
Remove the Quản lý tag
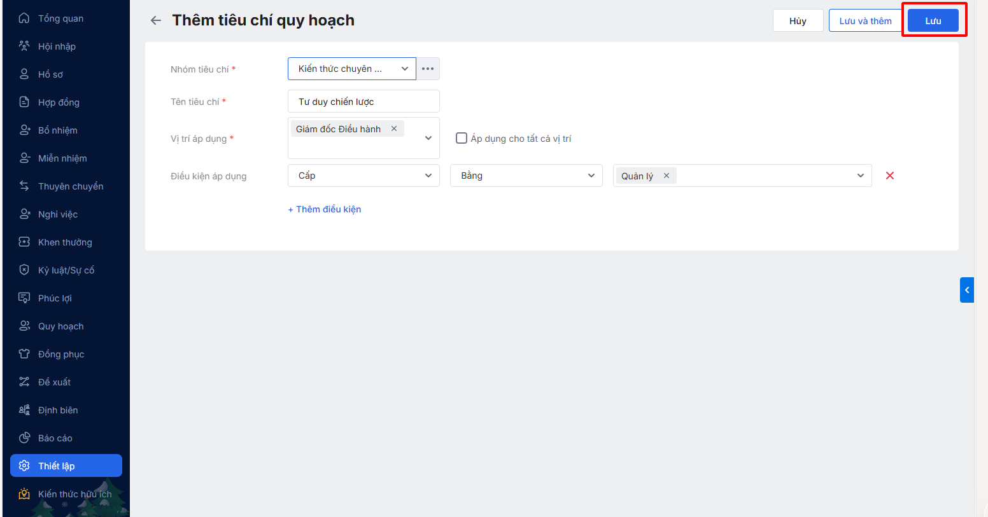(x=667, y=176)
